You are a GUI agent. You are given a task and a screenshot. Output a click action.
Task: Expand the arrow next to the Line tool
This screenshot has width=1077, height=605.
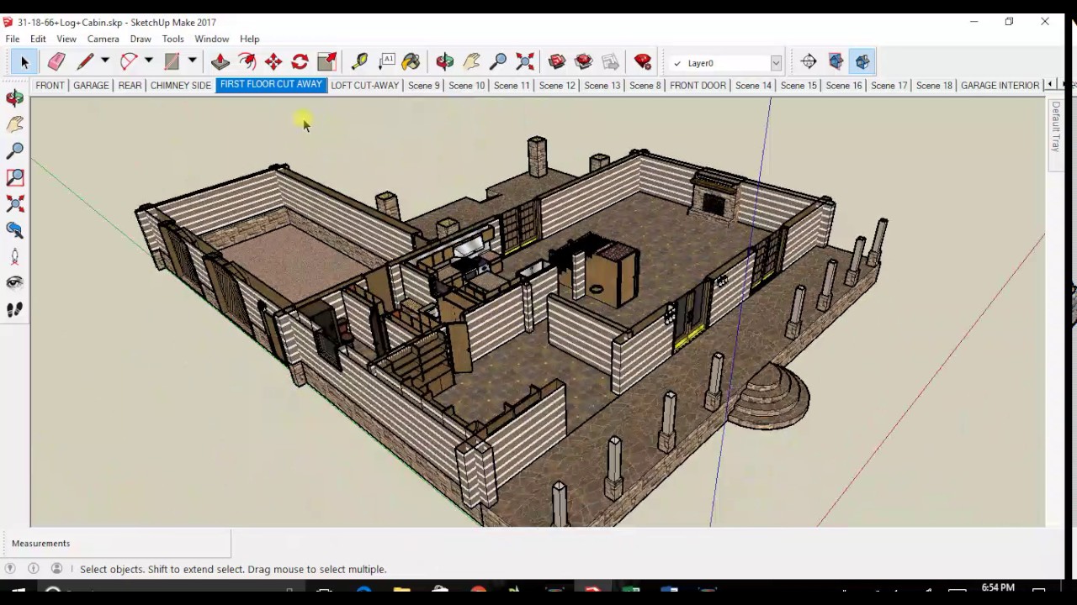pyautogui.click(x=105, y=61)
